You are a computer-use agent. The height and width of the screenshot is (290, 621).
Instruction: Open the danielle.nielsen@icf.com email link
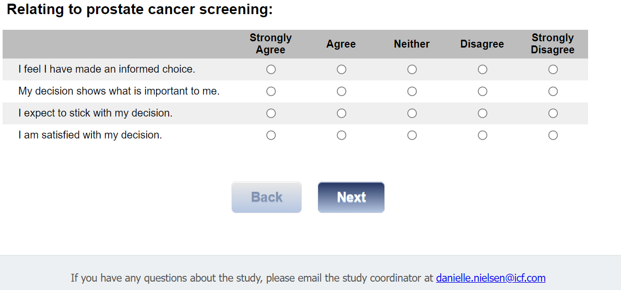[x=490, y=278]
